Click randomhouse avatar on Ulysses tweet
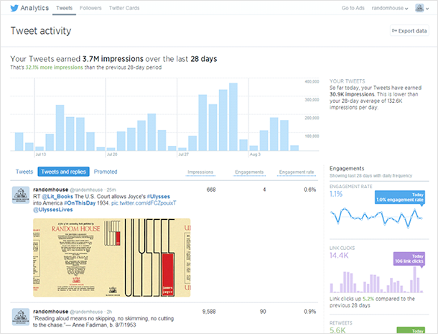Viewport: 438px width, 334px height. 21,195
